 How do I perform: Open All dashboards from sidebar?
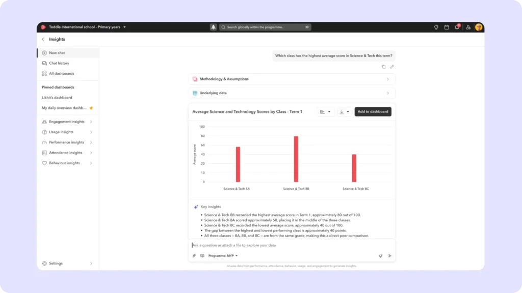pyautogui.click(x=61, y=74)
